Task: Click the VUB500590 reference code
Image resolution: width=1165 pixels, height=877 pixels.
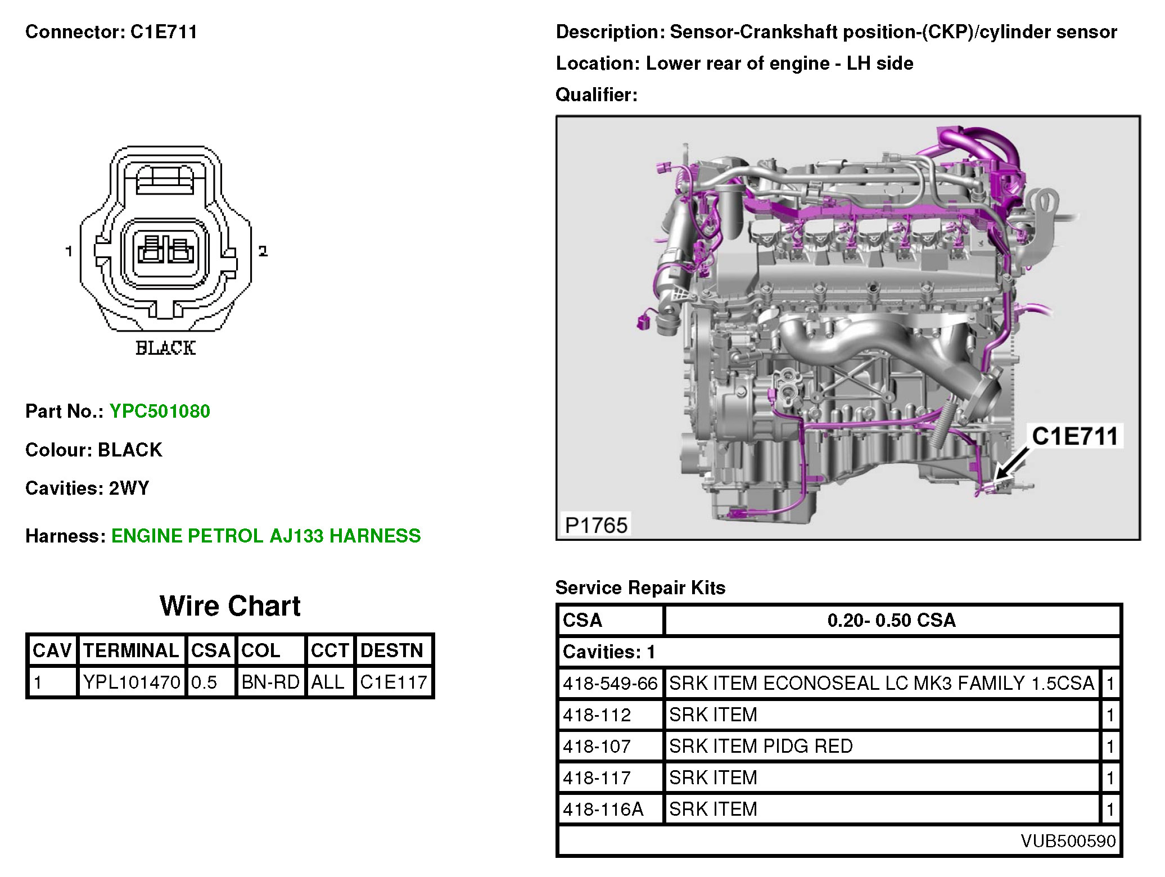Action: click(x=1068, y=841)
